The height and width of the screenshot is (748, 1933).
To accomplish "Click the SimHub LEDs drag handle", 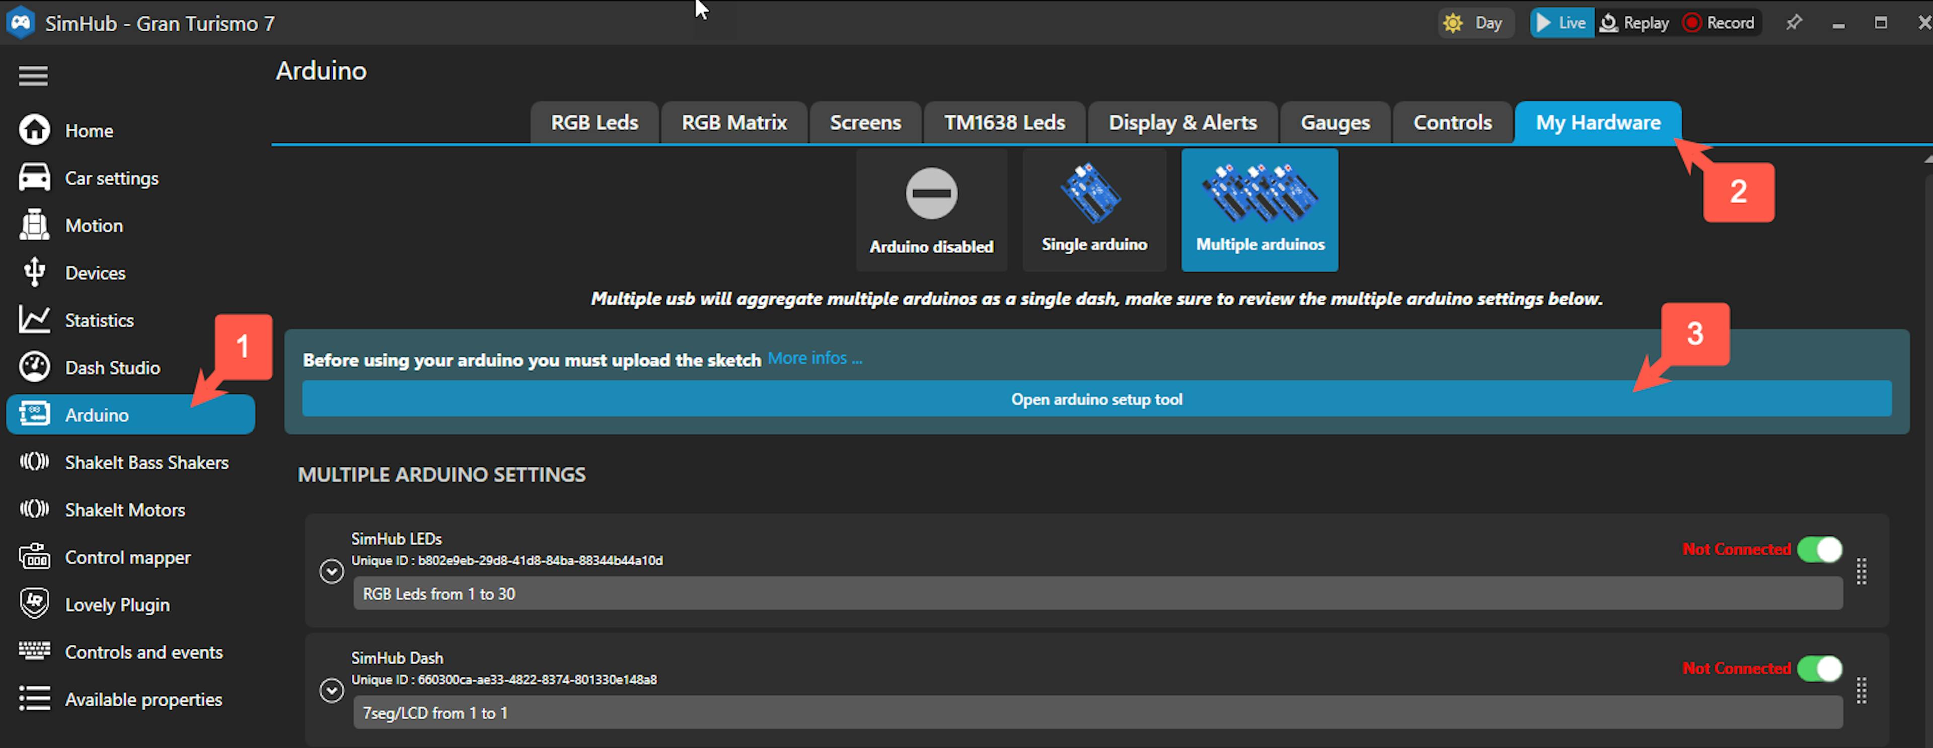I will (x=1861, y=572).
